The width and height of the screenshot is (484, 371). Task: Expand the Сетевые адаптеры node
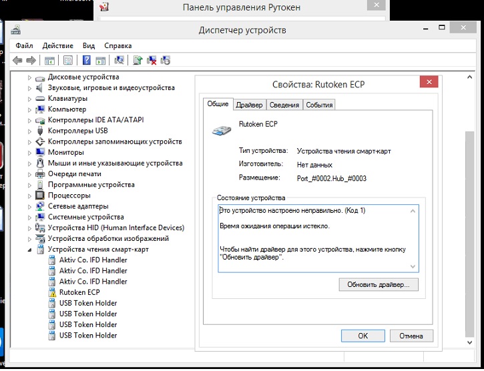(x=29, y=206)
